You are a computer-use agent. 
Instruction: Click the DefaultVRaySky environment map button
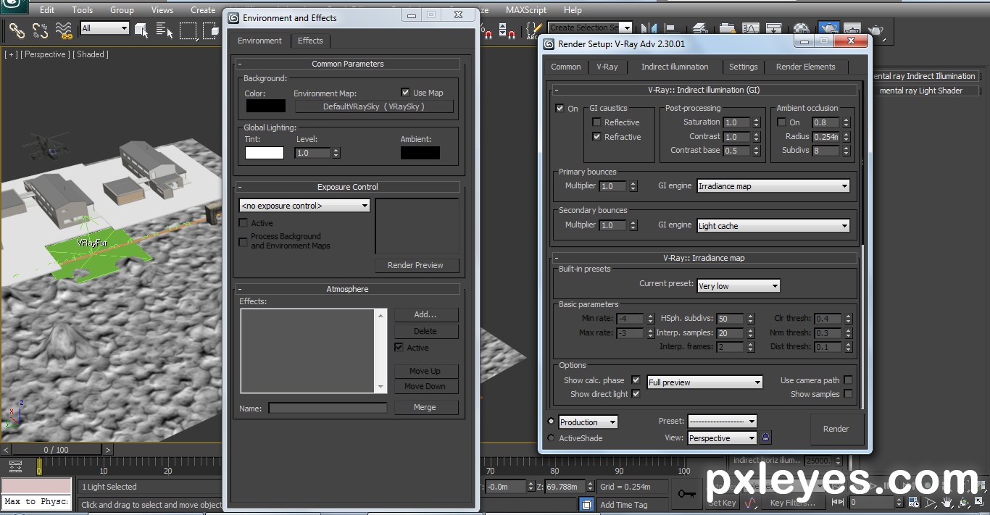click(373, 106)
